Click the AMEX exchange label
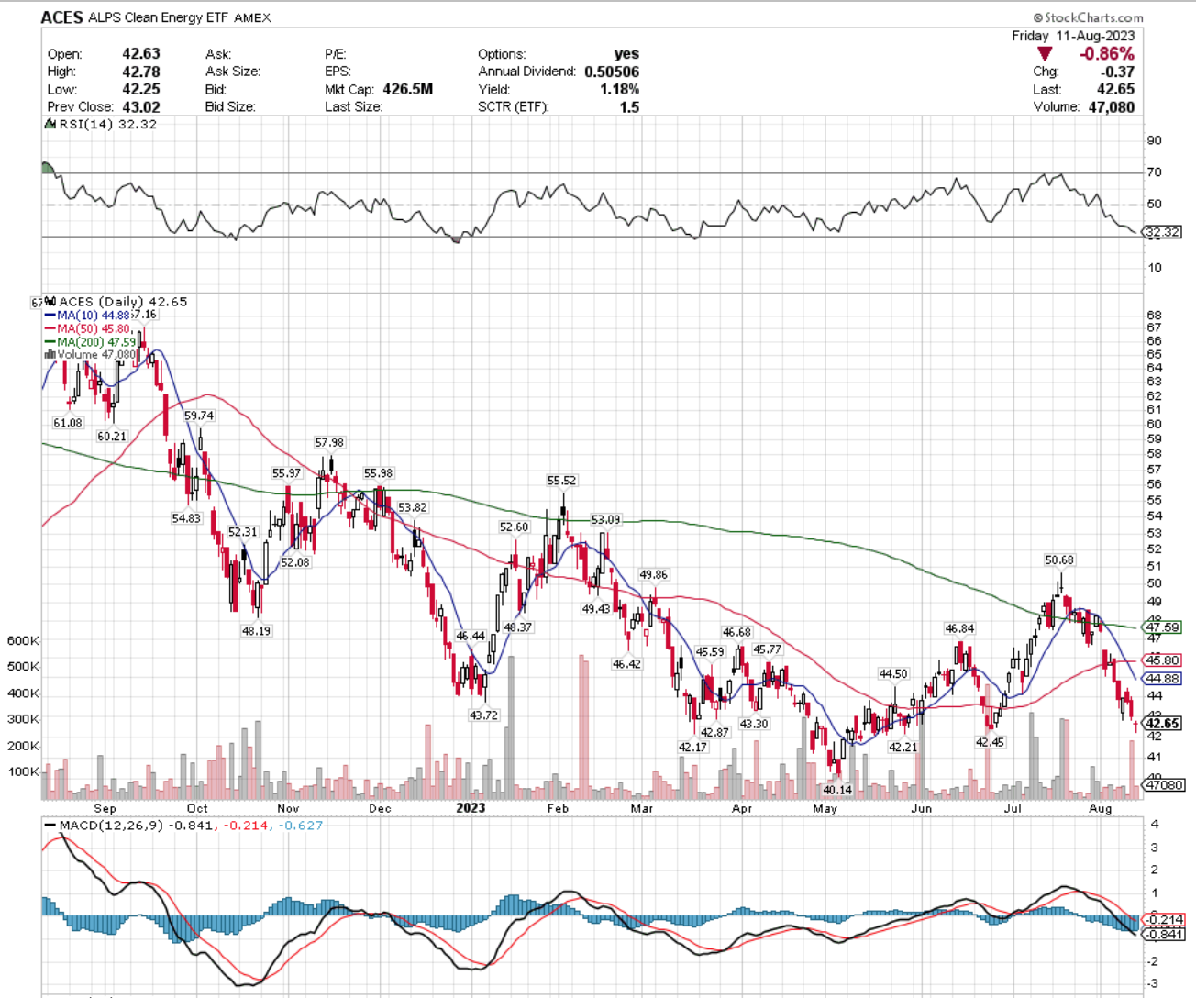1196x998 pixels. [x=252, y=17]
